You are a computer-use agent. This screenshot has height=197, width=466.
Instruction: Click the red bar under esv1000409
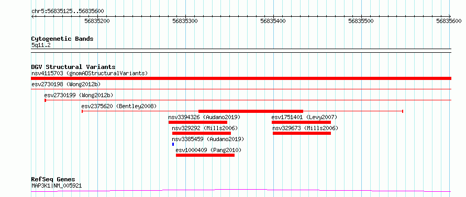coord(205,155)
